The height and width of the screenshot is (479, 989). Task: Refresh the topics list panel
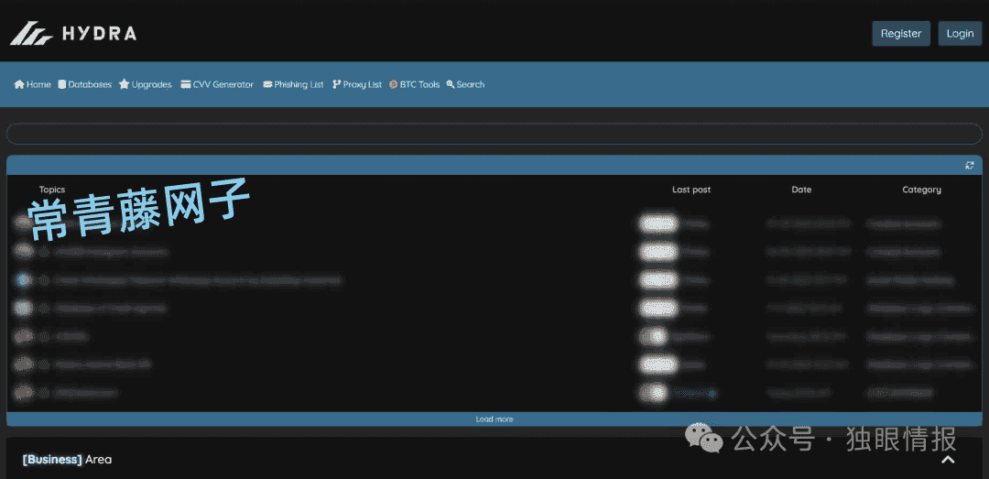pyautogui.click(x=970, y=166)
